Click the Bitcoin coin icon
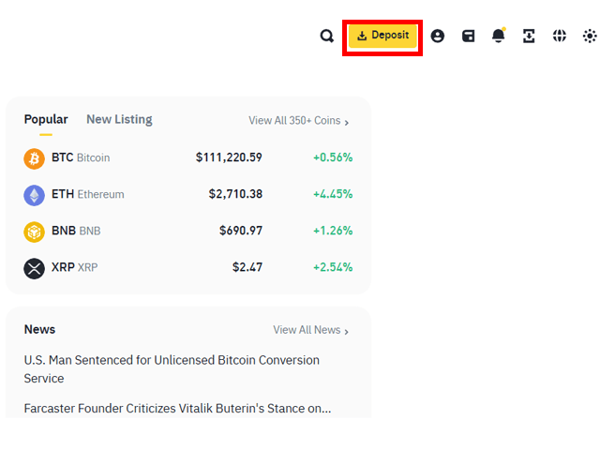The width and height of the screenshot is (600, 450). [x=34, y=158]
